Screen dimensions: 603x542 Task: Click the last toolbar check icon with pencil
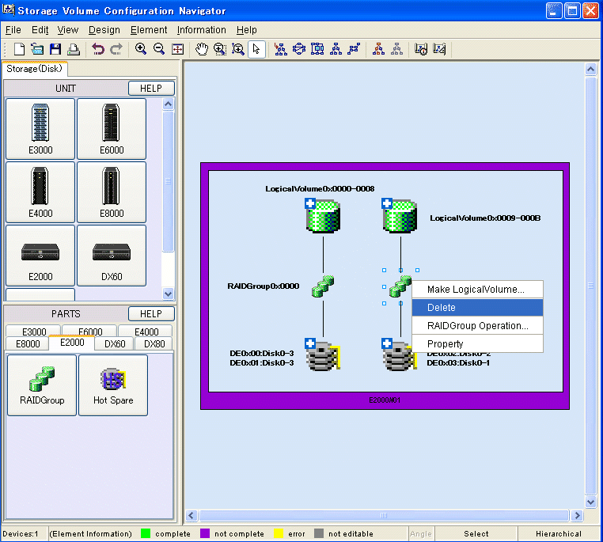point(439,49)
